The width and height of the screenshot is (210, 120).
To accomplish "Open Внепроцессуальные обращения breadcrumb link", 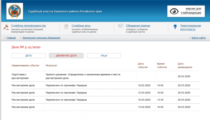I will [x=41, y=38].
